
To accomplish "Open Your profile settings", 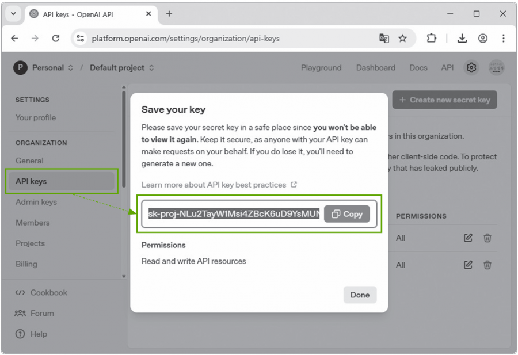I will 36,117.
